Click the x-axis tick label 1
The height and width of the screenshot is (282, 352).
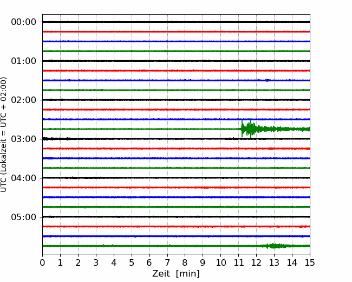[x=60, y=262]
